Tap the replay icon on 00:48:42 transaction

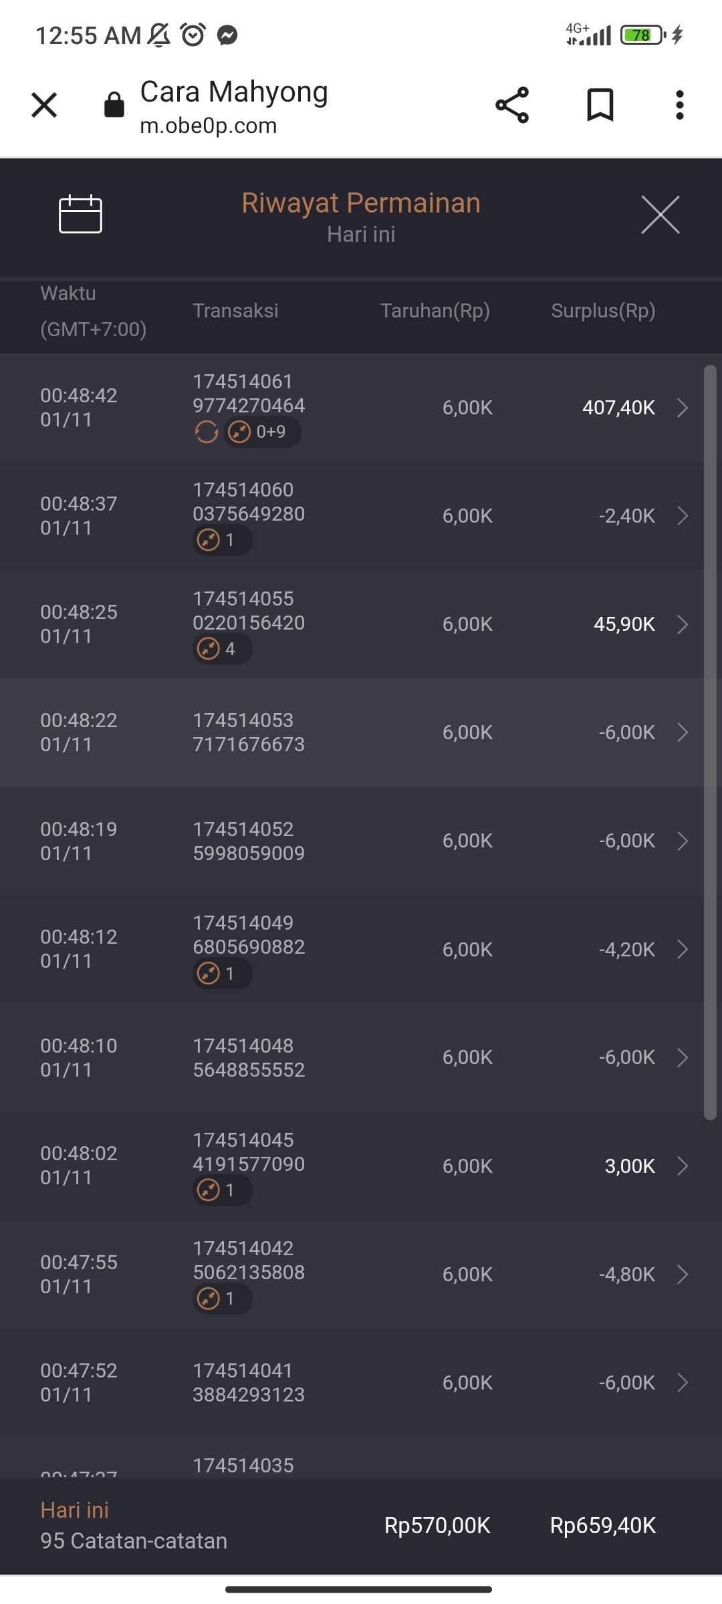tap(207, 432)
